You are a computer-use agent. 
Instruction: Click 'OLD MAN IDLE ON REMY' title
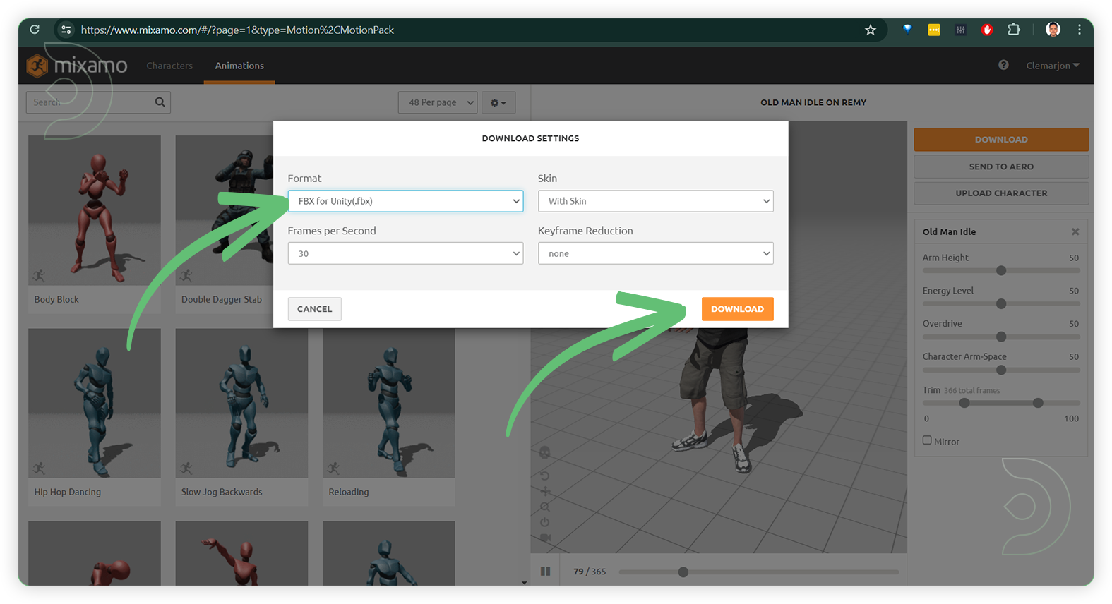coord(813,102)
